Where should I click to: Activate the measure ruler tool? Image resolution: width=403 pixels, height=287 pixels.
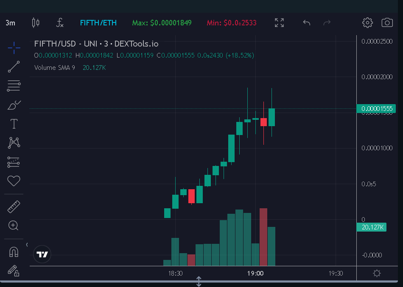(x=13, y=207)
